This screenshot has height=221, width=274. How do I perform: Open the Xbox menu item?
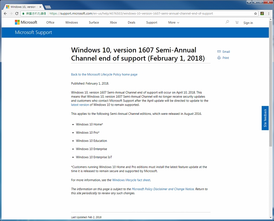pos(113,22)
